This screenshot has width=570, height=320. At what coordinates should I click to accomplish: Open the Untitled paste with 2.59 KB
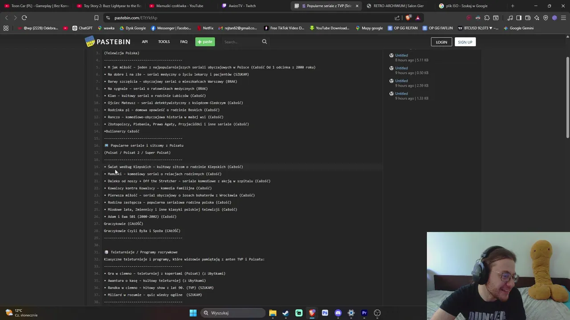[401, 81]
